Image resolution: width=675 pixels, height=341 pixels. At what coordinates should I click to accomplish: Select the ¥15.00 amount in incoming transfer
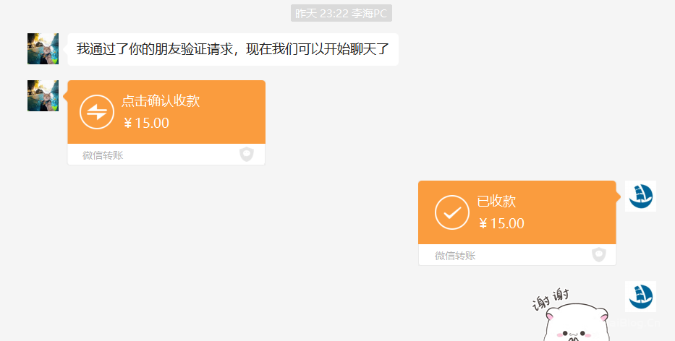point(146,123)
